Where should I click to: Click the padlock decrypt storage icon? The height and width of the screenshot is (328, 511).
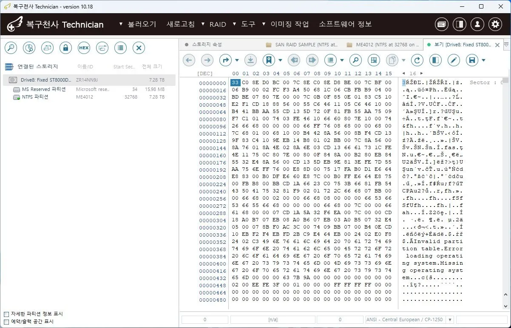[65, 48]
